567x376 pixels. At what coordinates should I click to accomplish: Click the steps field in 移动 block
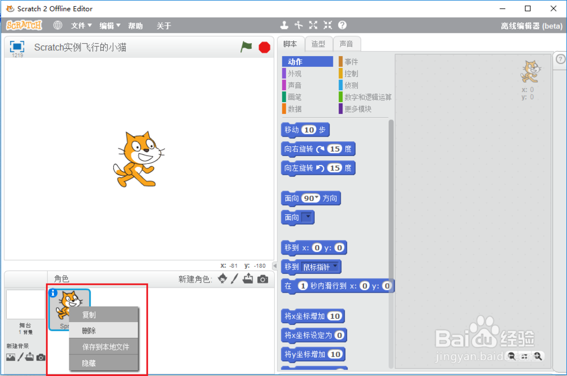[309, 130]
